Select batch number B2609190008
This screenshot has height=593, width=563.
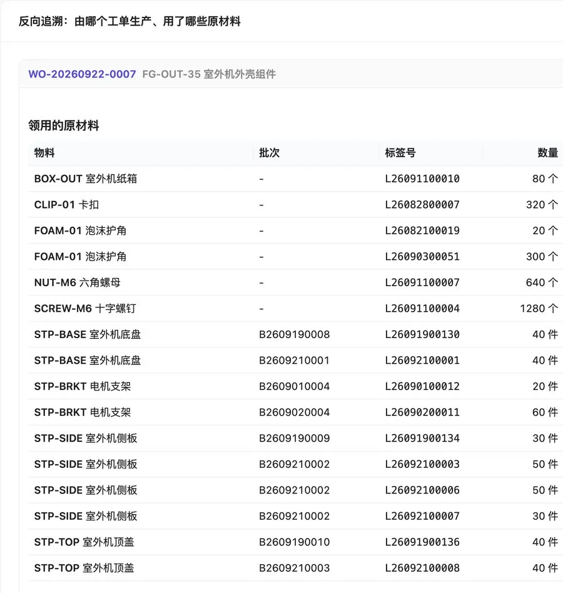pos(295,334)
